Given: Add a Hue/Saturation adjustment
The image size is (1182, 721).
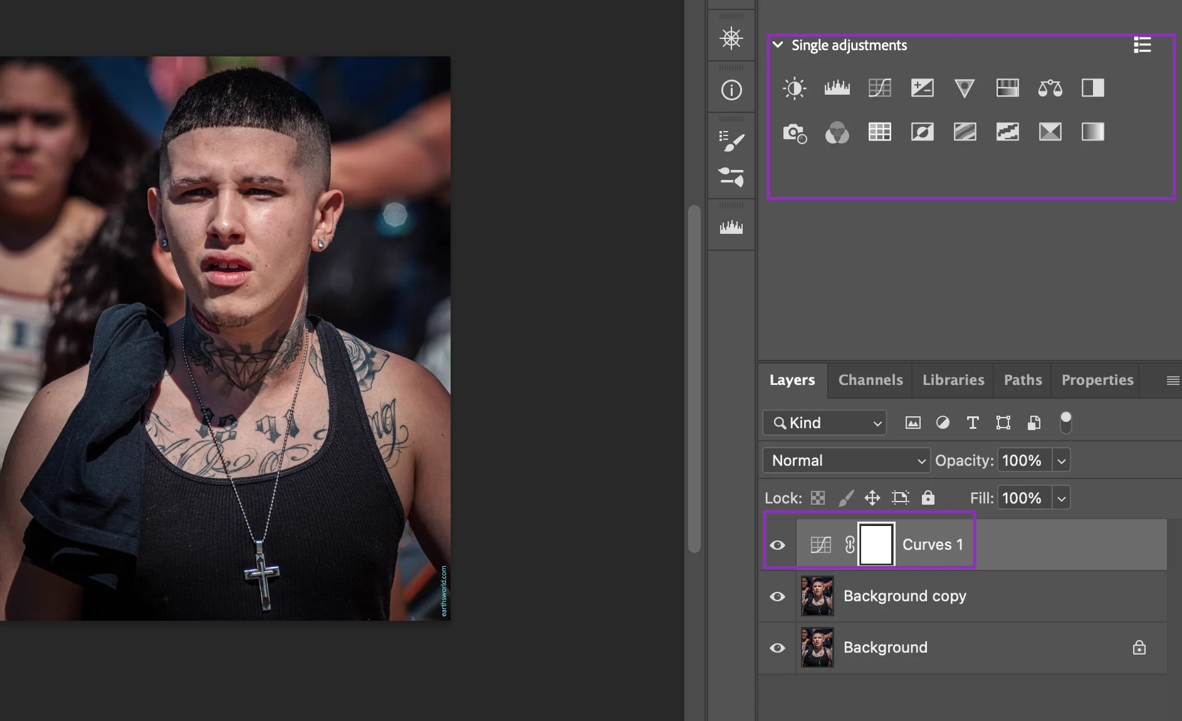Looking at the screenshot, I should pyautogui.click(x=1007, y=88).
